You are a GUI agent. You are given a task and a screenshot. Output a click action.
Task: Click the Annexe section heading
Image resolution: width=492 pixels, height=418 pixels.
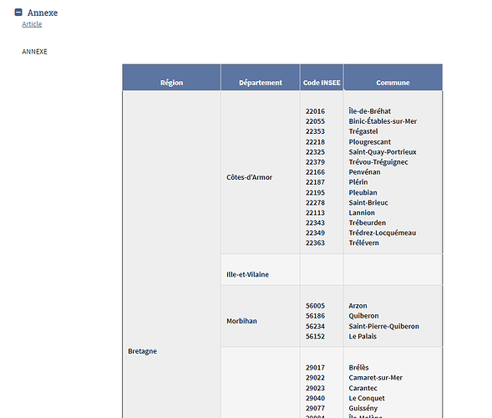tap(43, 13)
